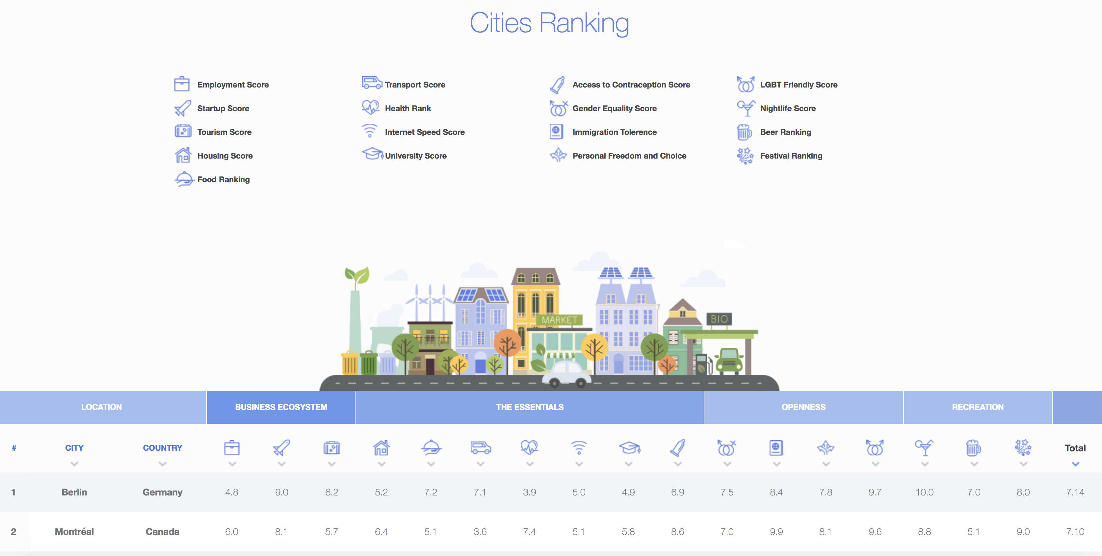
Task: Click the Health Rank heart icon in legend
Action: click(371, 107)
